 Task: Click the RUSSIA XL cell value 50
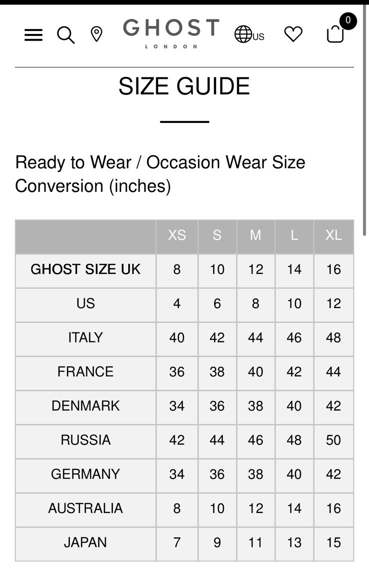[x=334, y=440]
